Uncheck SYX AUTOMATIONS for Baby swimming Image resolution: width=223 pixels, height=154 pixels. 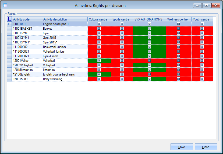149,79
